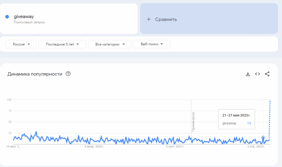The width and height of the screenshot is (282, 167).
Task: Click the Примечание note marker on chart
Action: click(193, 121)
